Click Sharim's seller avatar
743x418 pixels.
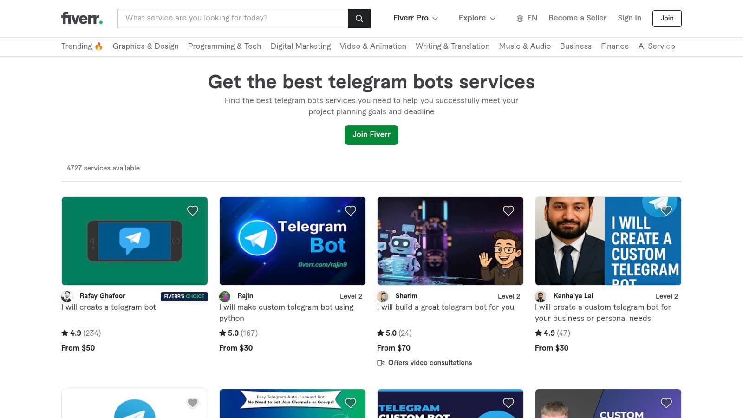(383, 296)
